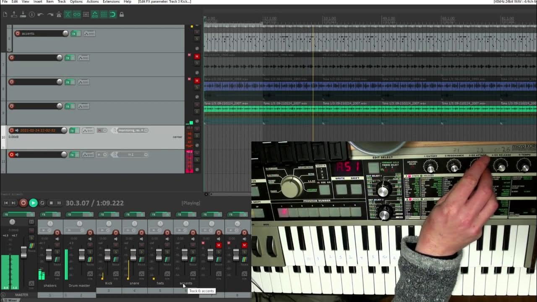The height and width of the screenshot is (302, 537).
Task: Click trim envelope button on accents track
Action: pos(89,34)
